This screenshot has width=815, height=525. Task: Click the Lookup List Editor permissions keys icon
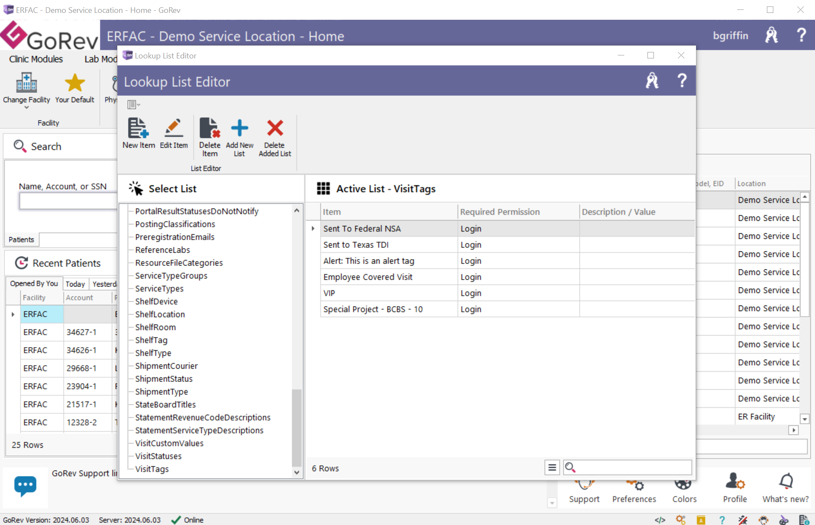coord(652,81)
